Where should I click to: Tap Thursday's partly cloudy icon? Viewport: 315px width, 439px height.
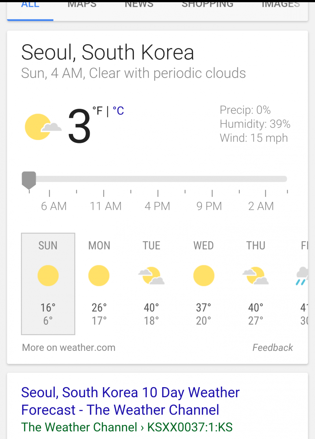pos(256,276)
